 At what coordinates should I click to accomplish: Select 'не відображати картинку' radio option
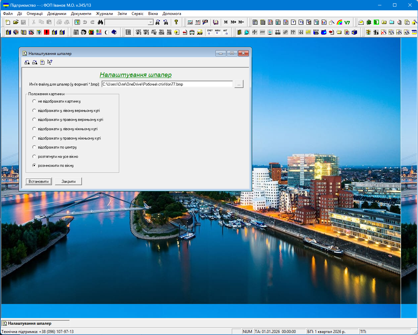(34, 101)
